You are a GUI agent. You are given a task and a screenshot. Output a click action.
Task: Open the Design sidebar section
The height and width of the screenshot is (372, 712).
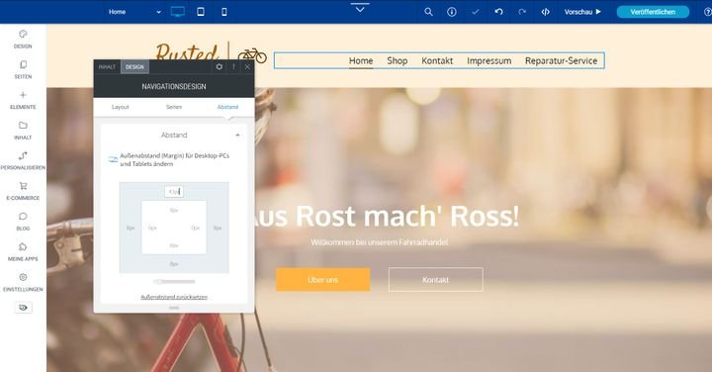23,39
